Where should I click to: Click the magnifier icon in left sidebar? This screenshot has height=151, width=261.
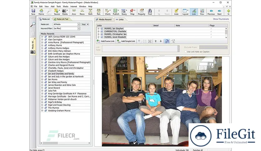tap(33, 24)
